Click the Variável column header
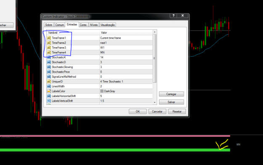 pyautogui.click(x=73, y=33)
